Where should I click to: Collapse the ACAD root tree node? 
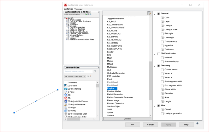click(x=65, y=18)
